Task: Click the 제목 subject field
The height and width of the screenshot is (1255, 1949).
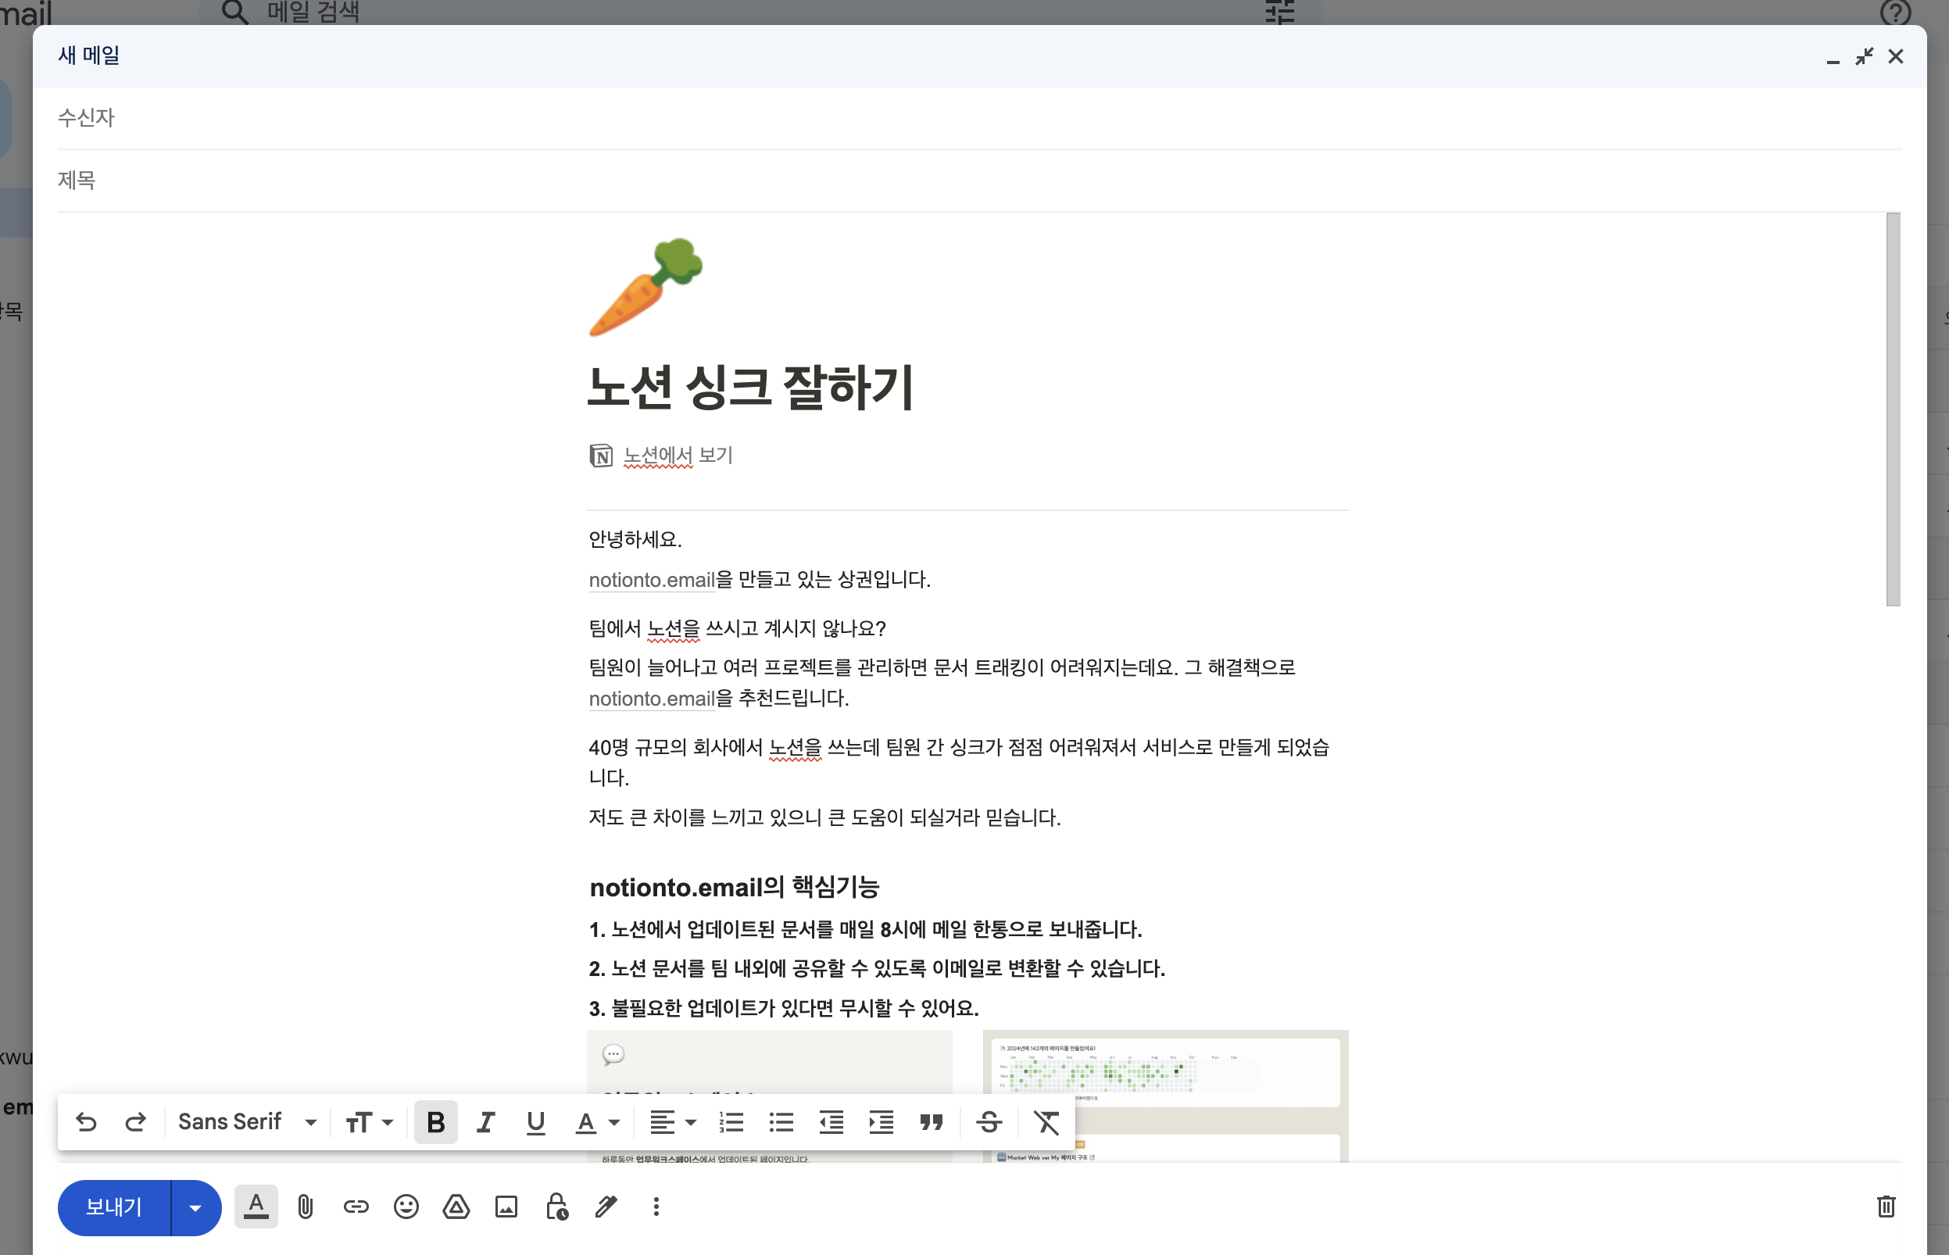Action: (x=979, y=180)
